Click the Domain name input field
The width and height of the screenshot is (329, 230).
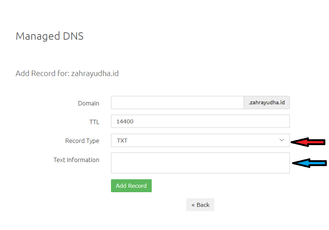click(177, 103)
